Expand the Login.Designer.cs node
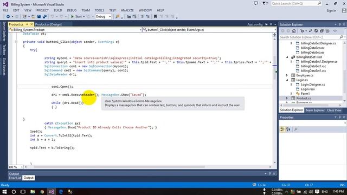 tap(292, 84)
